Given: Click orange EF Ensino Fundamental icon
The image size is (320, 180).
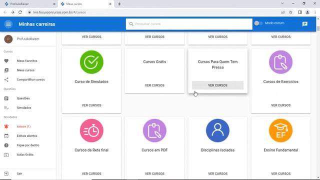Looking at the screenshot, I should coord(280,130).
